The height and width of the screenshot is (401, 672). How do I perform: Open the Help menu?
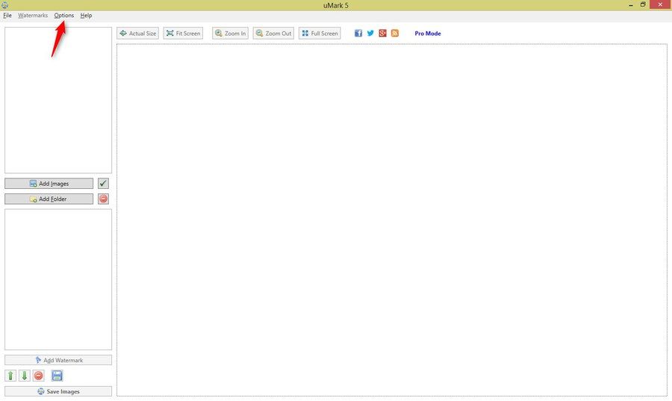click(86, 16)
